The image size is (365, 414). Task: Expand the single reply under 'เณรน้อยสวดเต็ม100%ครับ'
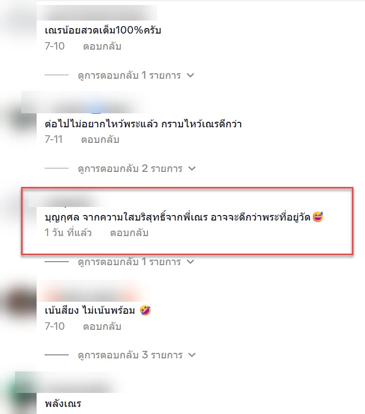129,76
